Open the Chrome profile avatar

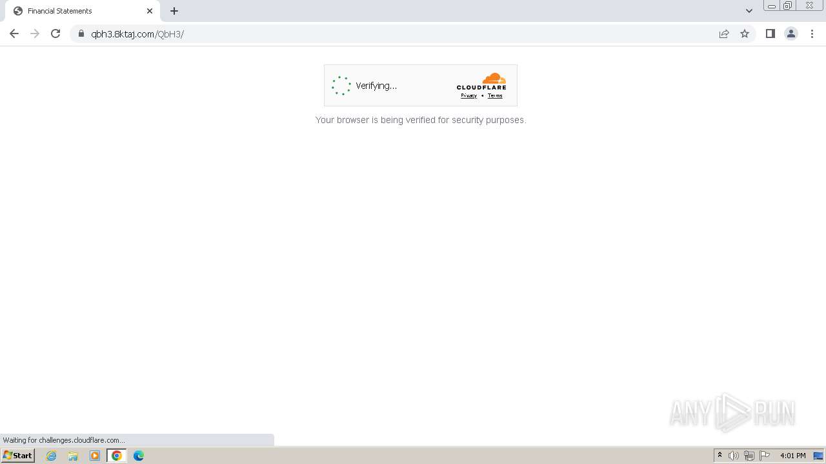791,34
